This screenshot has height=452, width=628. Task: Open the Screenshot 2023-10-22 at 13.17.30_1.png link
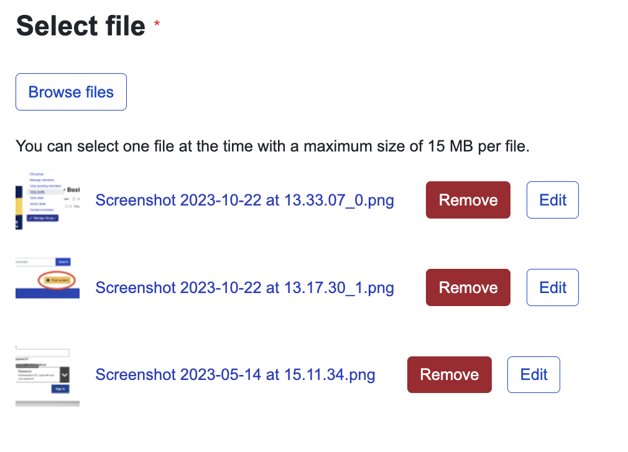tap(244, 288)
